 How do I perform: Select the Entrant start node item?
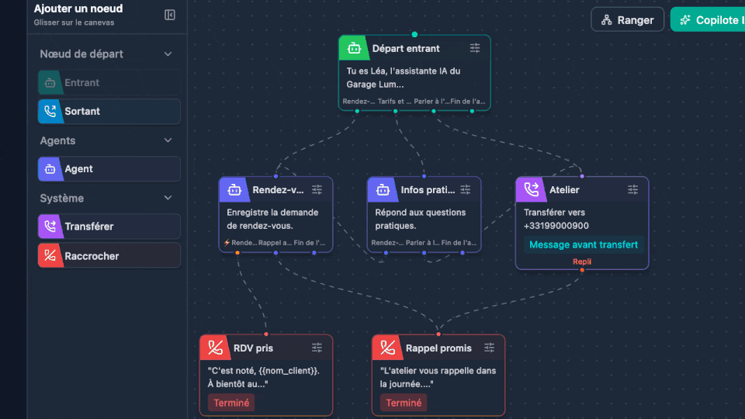point(109,83)
